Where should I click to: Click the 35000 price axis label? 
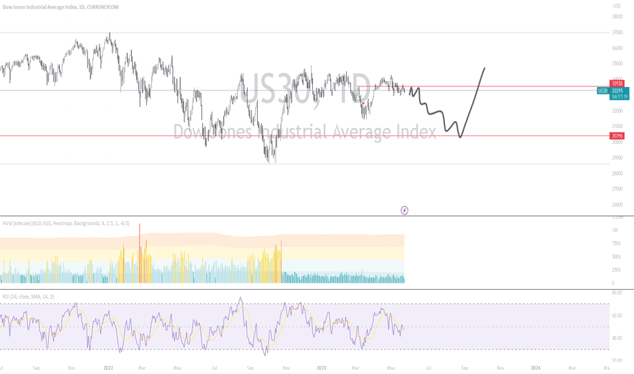(x=618, y=63)
